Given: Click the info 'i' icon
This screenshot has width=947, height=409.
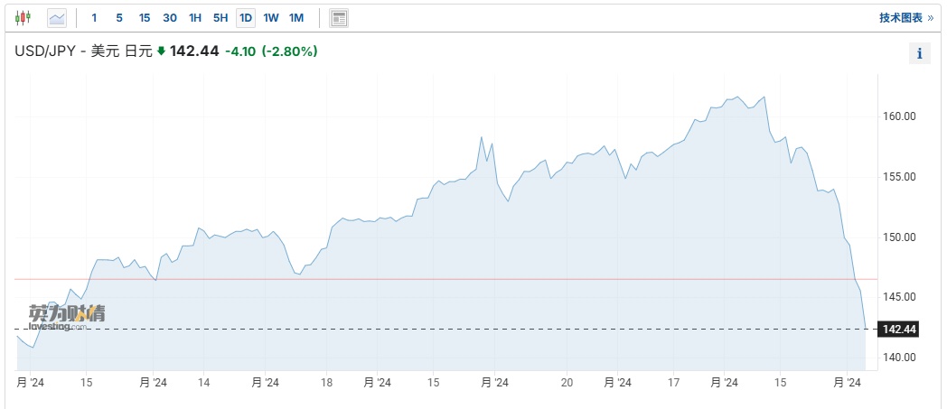Looking at the screenshot, I should tap(919, 53).
